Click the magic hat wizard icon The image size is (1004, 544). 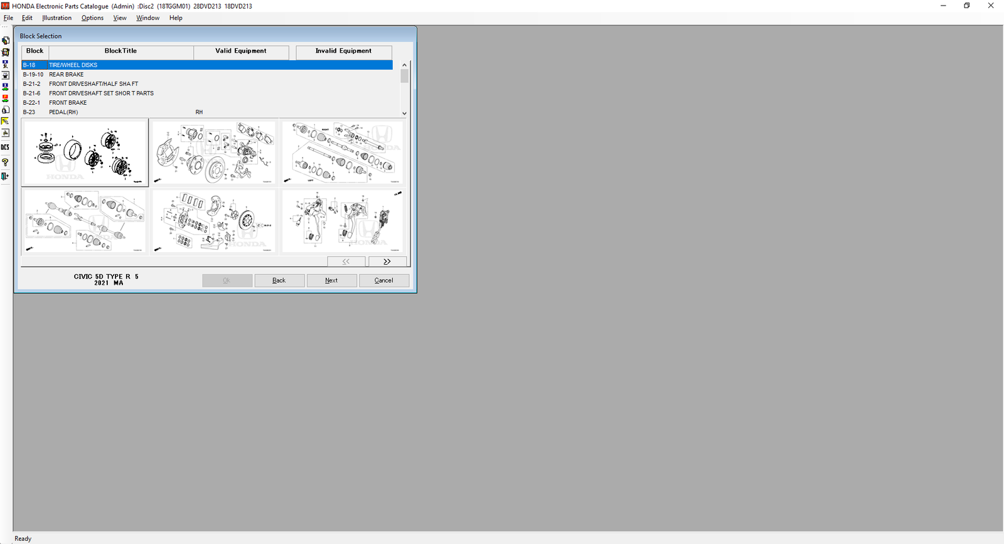[x=5, y=75]
